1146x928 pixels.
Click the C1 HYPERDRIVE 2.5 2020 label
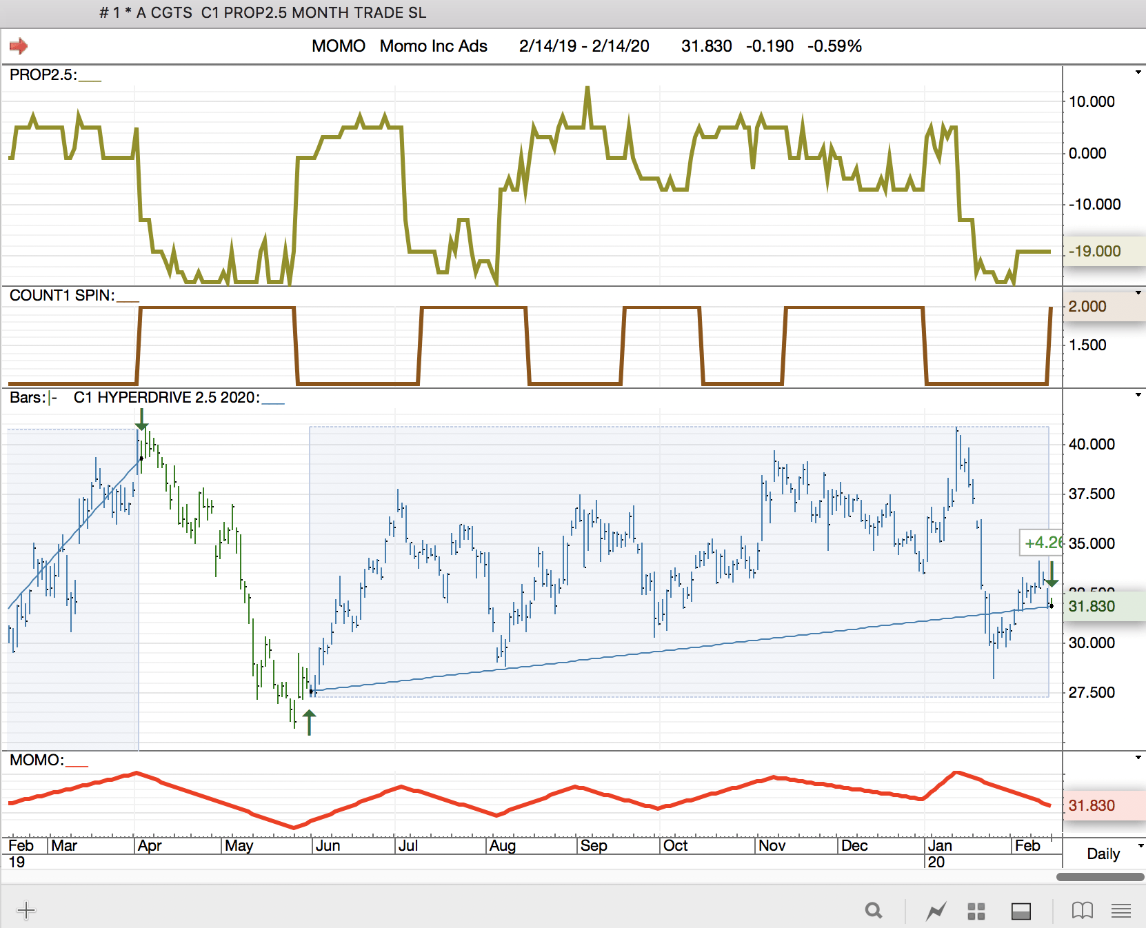167,397
